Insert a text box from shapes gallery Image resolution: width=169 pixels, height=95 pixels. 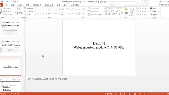click(x=106, y=9)
